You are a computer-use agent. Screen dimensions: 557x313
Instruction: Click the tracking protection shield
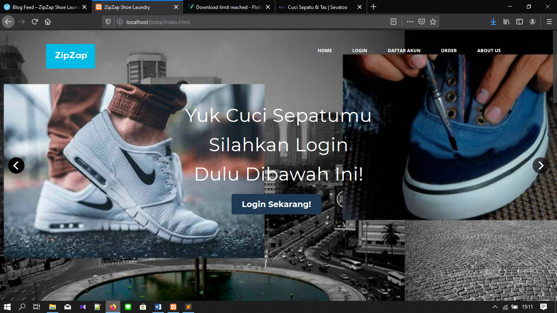point(107,22)
